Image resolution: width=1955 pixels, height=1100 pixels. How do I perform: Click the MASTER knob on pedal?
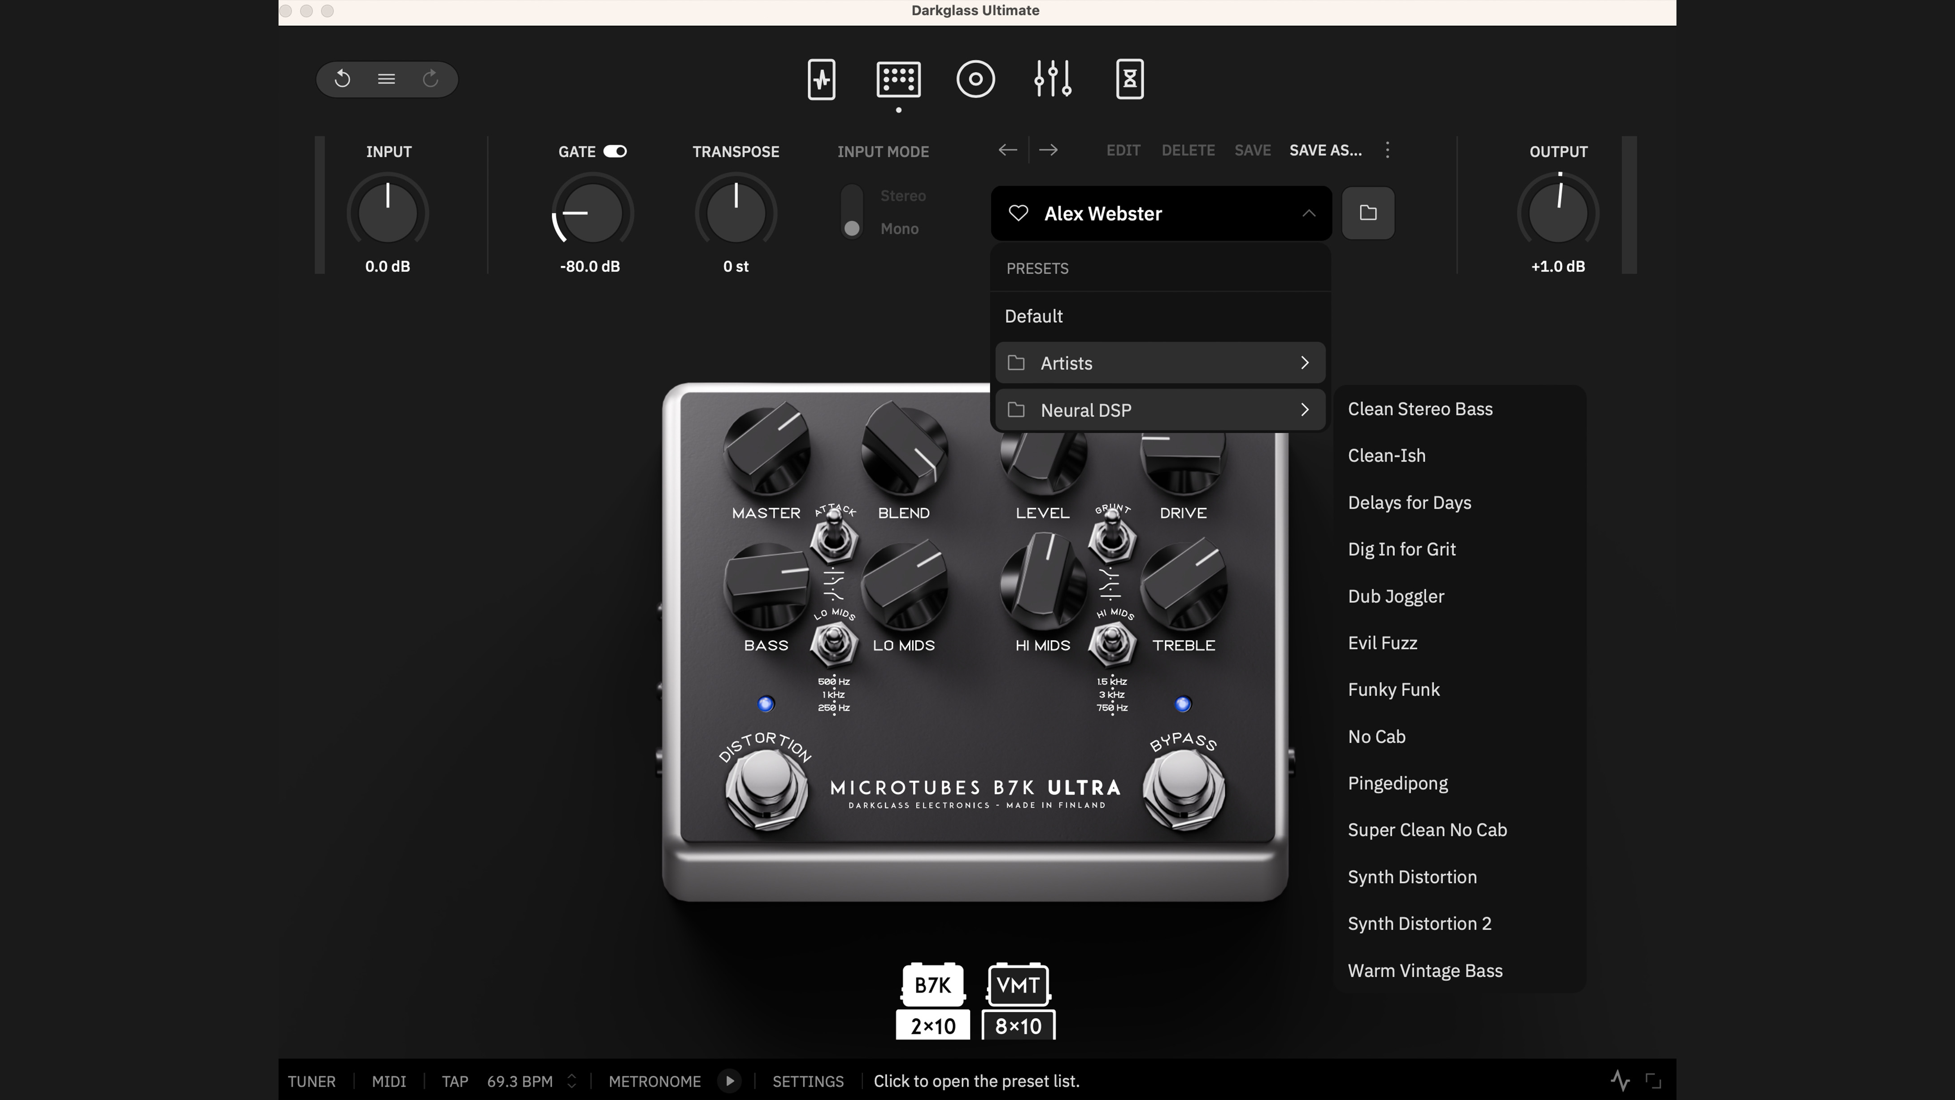pos(766,450)
